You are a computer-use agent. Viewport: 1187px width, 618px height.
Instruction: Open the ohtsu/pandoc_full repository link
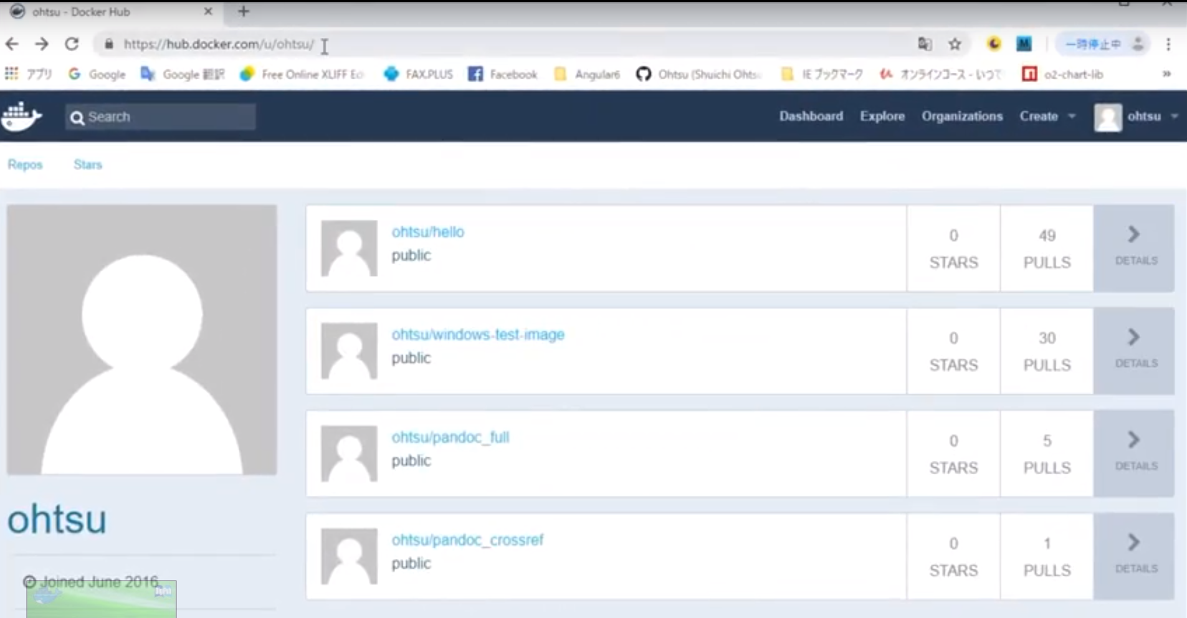coord(450,437)
